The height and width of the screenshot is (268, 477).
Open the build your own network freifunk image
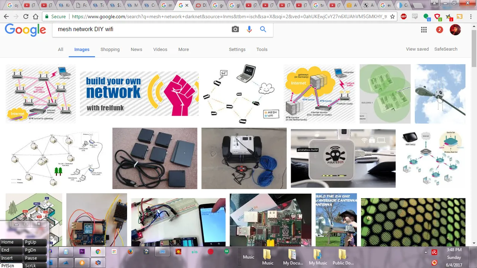coord(139,94)
